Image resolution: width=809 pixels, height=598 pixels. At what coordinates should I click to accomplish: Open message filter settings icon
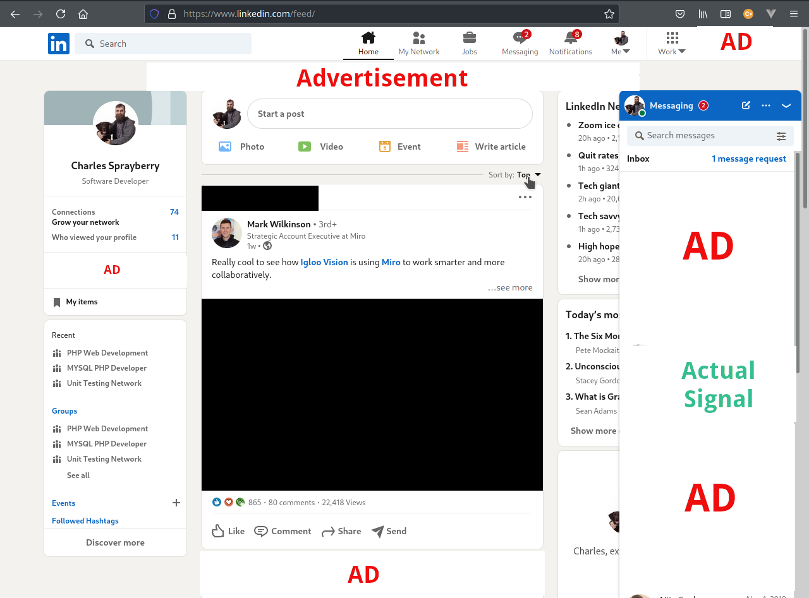(x=781, y=136)
